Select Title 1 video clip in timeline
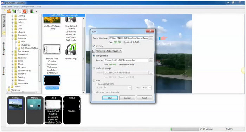Viewport: 246px width, 132px height. pos(53,110)
